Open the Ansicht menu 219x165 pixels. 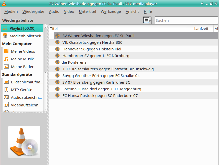click(132, 12)
